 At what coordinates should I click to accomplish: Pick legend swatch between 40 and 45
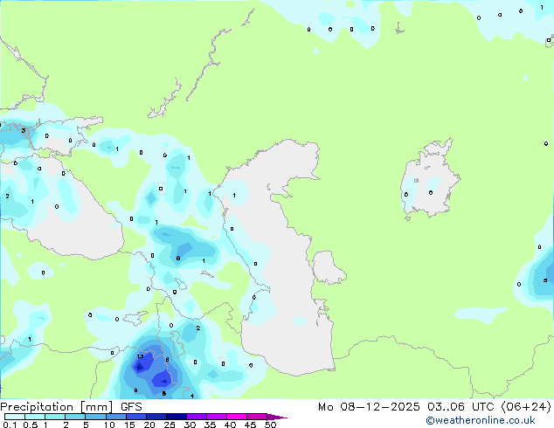(237, 417)
